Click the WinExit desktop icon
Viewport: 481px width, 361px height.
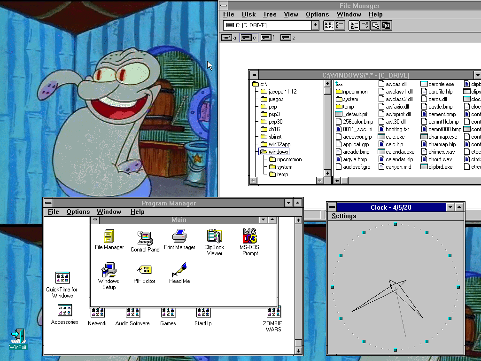coord(18,337)
